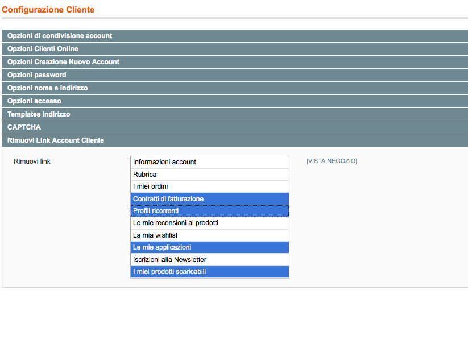Image resolution: width=468 pixels, height=357 pixels.
Task: Expand Templates indirizzo section
Action: tap(235, 114)
